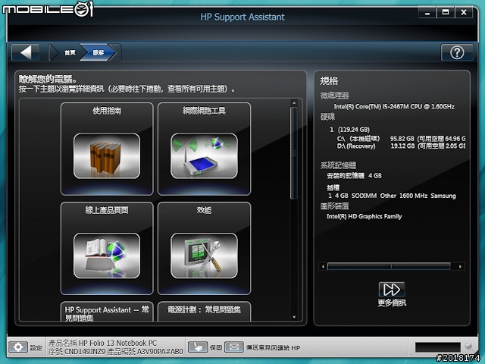
Task: Open the 設定 gear icon
Action: (18, 347)
